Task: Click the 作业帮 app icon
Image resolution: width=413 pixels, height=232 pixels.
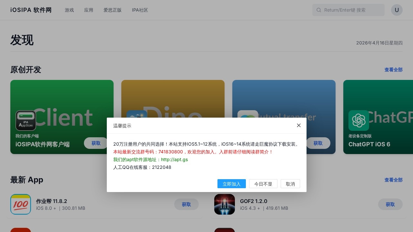Action: [21, 204]
